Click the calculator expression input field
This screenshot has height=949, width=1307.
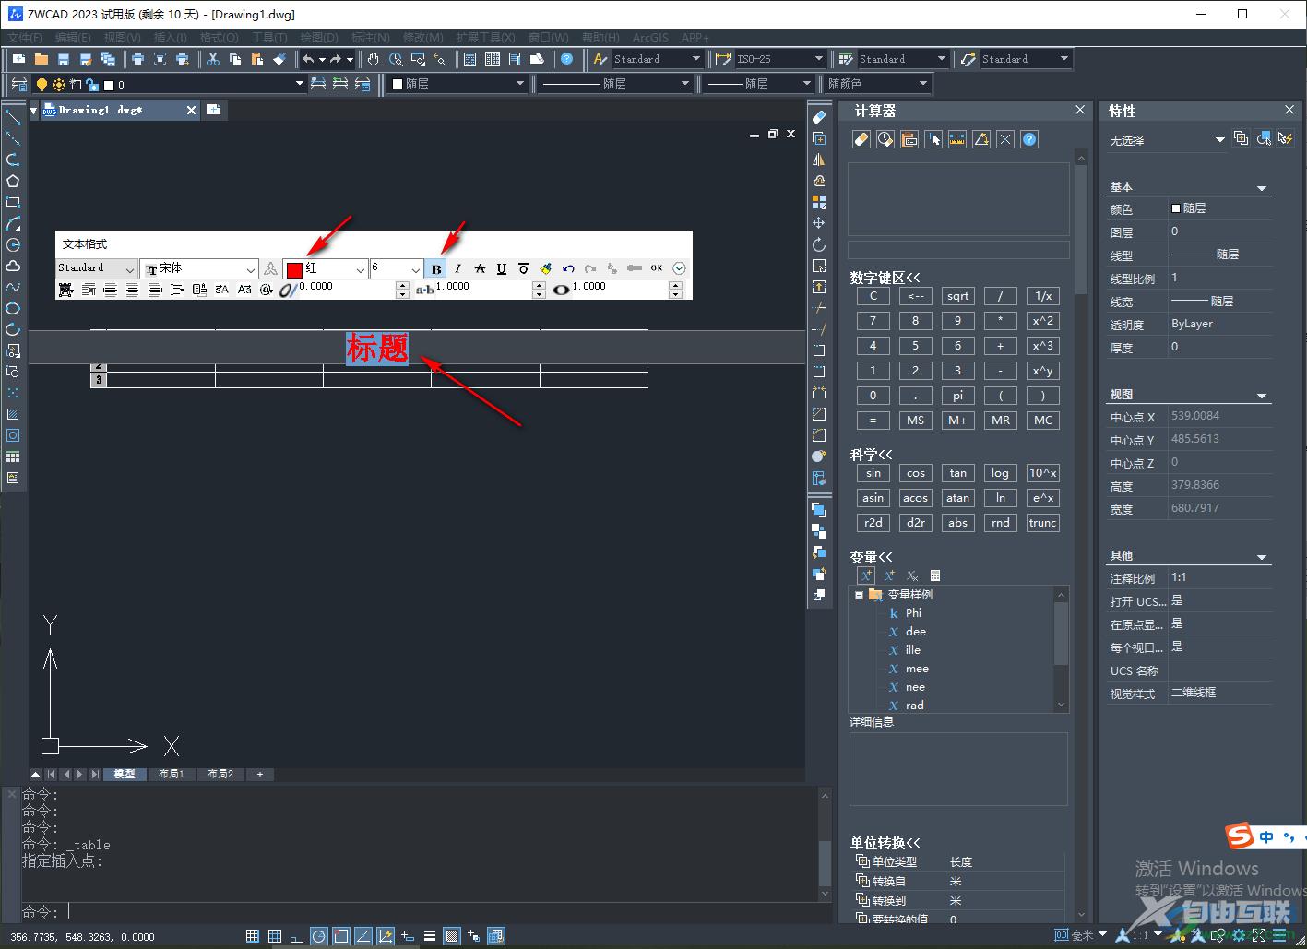point(958,250)
